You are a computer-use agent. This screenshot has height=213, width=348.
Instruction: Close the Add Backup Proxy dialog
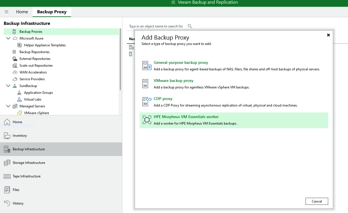[328, 35]
